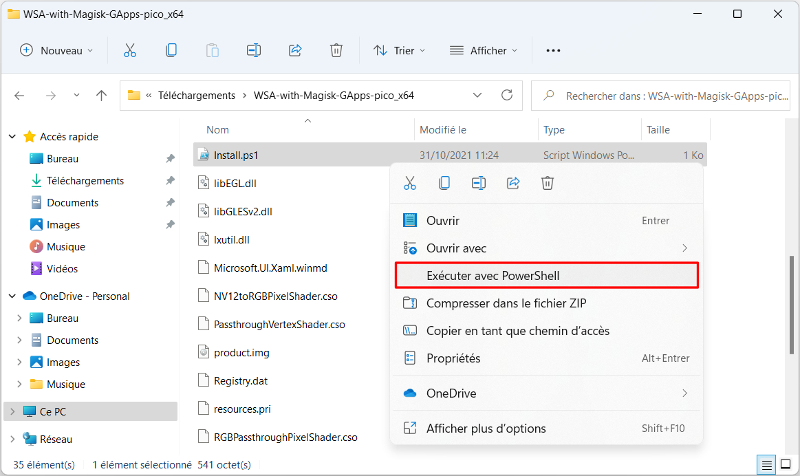This screenshot has height=476, width=800.
Task: Go up one folder level
Action: pyautogui.click(x=102, y=96)
